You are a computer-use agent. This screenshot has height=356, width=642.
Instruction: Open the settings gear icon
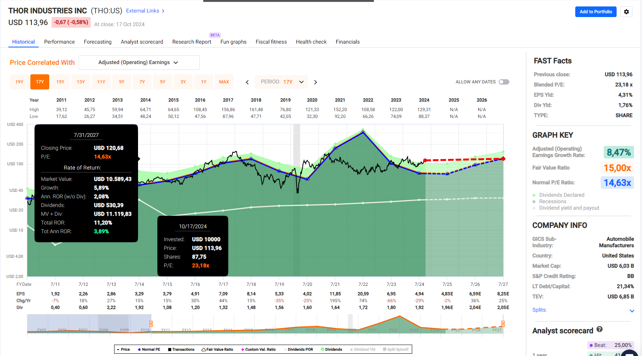pos(626,12)
